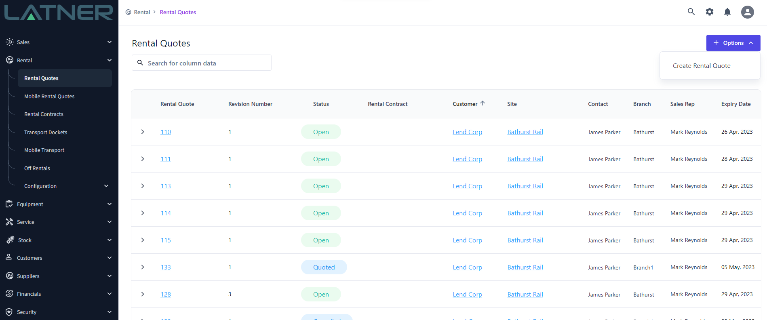Open Bathurst Rail site link for quote 111
This screenshot has width=767, height=320.
(525, 159)
